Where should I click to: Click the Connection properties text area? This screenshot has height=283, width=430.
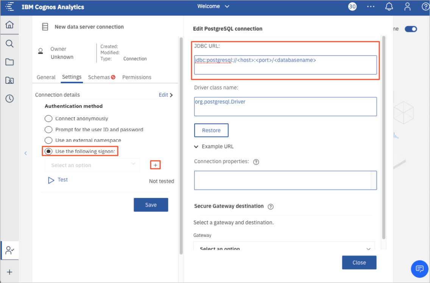(x=285, y=180)
